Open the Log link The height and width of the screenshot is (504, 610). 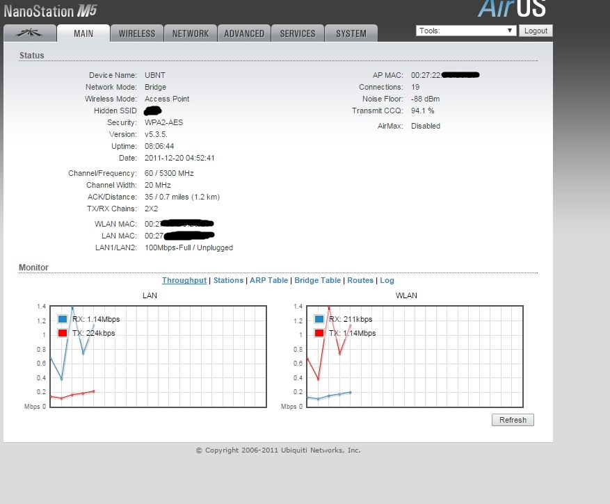[387, 280]
